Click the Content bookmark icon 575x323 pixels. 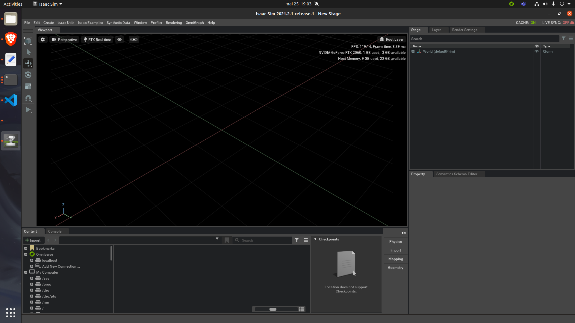[227, 240]
